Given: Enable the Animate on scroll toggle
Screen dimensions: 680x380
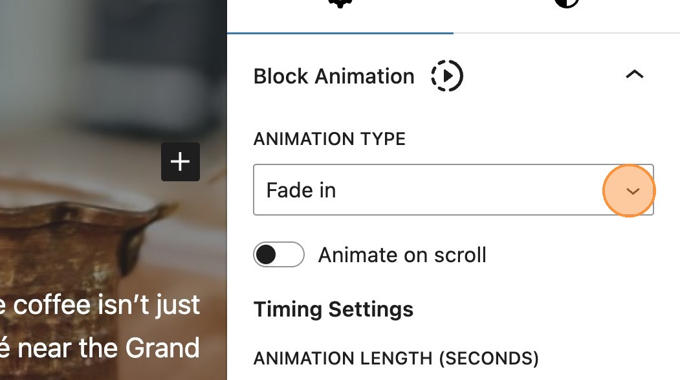Looking at the screenshot, I should [x=279, y=255].
